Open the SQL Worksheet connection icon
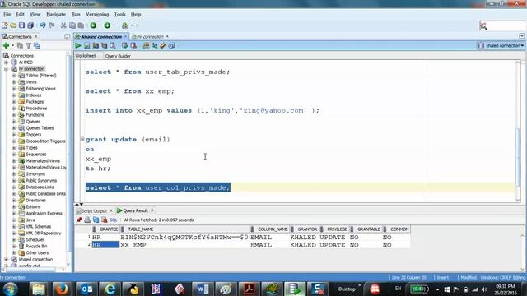This screenshot has width=527, height=296. coord(125,25)
